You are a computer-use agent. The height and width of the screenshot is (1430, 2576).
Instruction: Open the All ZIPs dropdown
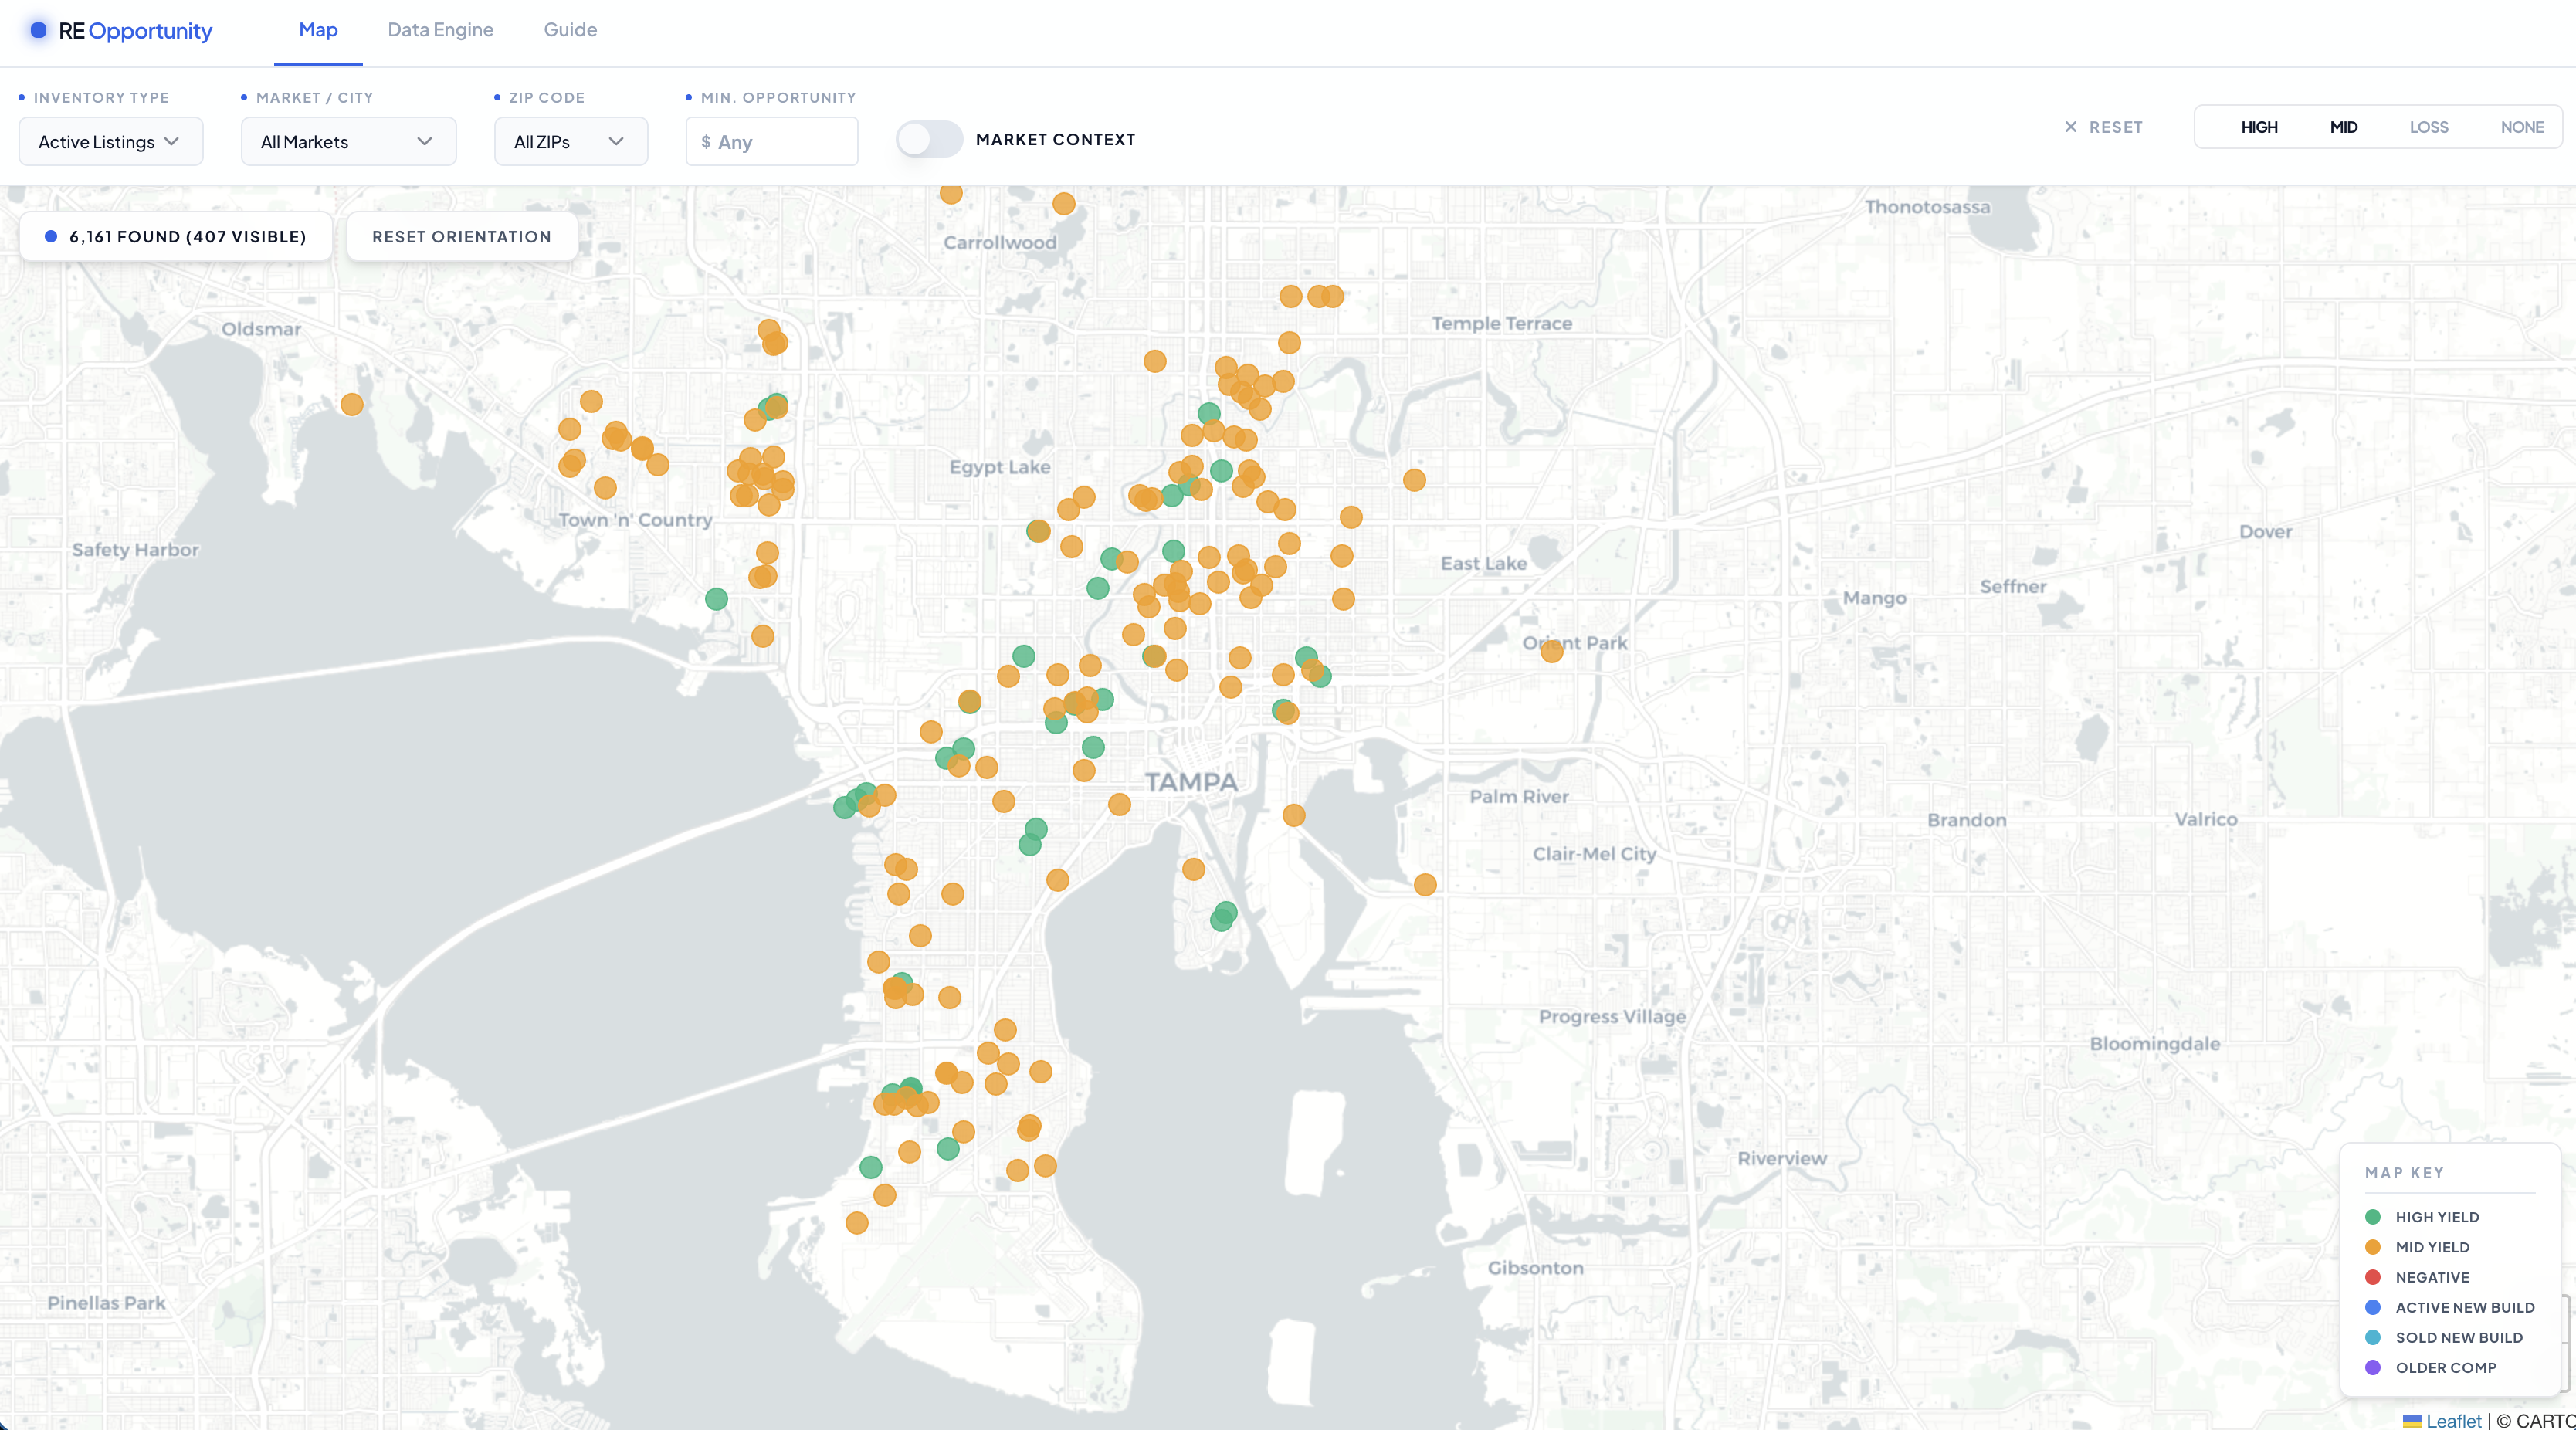(570, 142)
